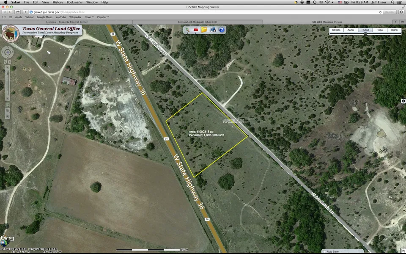The image size is (406, 254).
Task: Select the Topo basemap option
Action: coord(380,30)
